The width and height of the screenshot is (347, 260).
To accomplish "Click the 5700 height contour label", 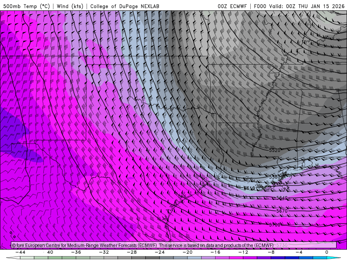I will tap(275, 225).
